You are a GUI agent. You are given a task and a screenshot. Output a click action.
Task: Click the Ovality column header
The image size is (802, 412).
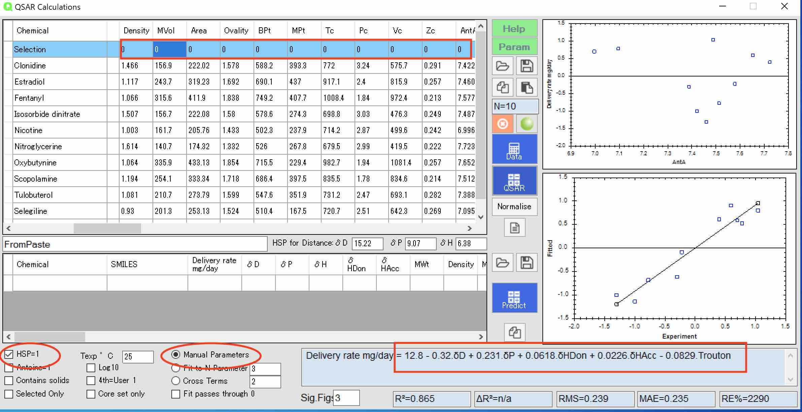237,31
